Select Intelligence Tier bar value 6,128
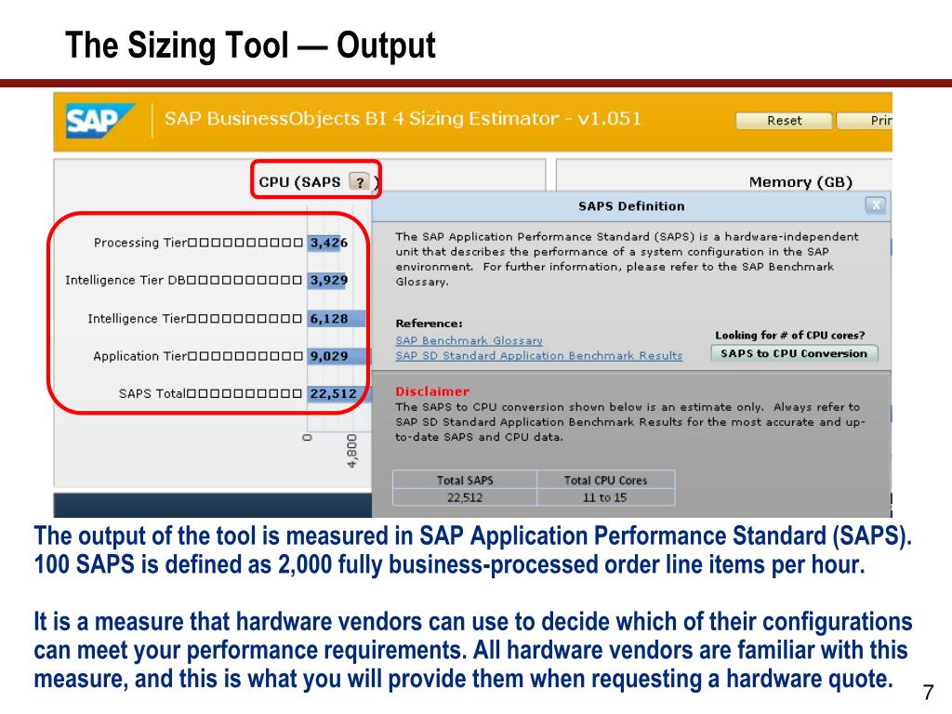 337,319
